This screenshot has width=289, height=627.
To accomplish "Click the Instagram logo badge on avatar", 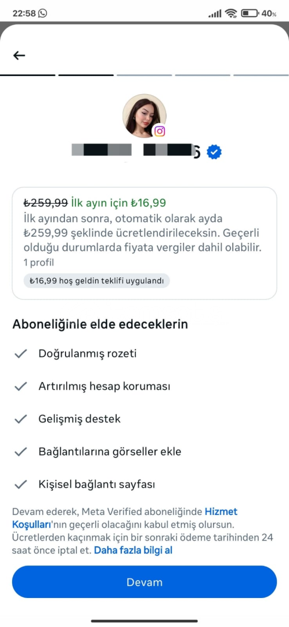I will pyautogui.click(x=160, y=131).
